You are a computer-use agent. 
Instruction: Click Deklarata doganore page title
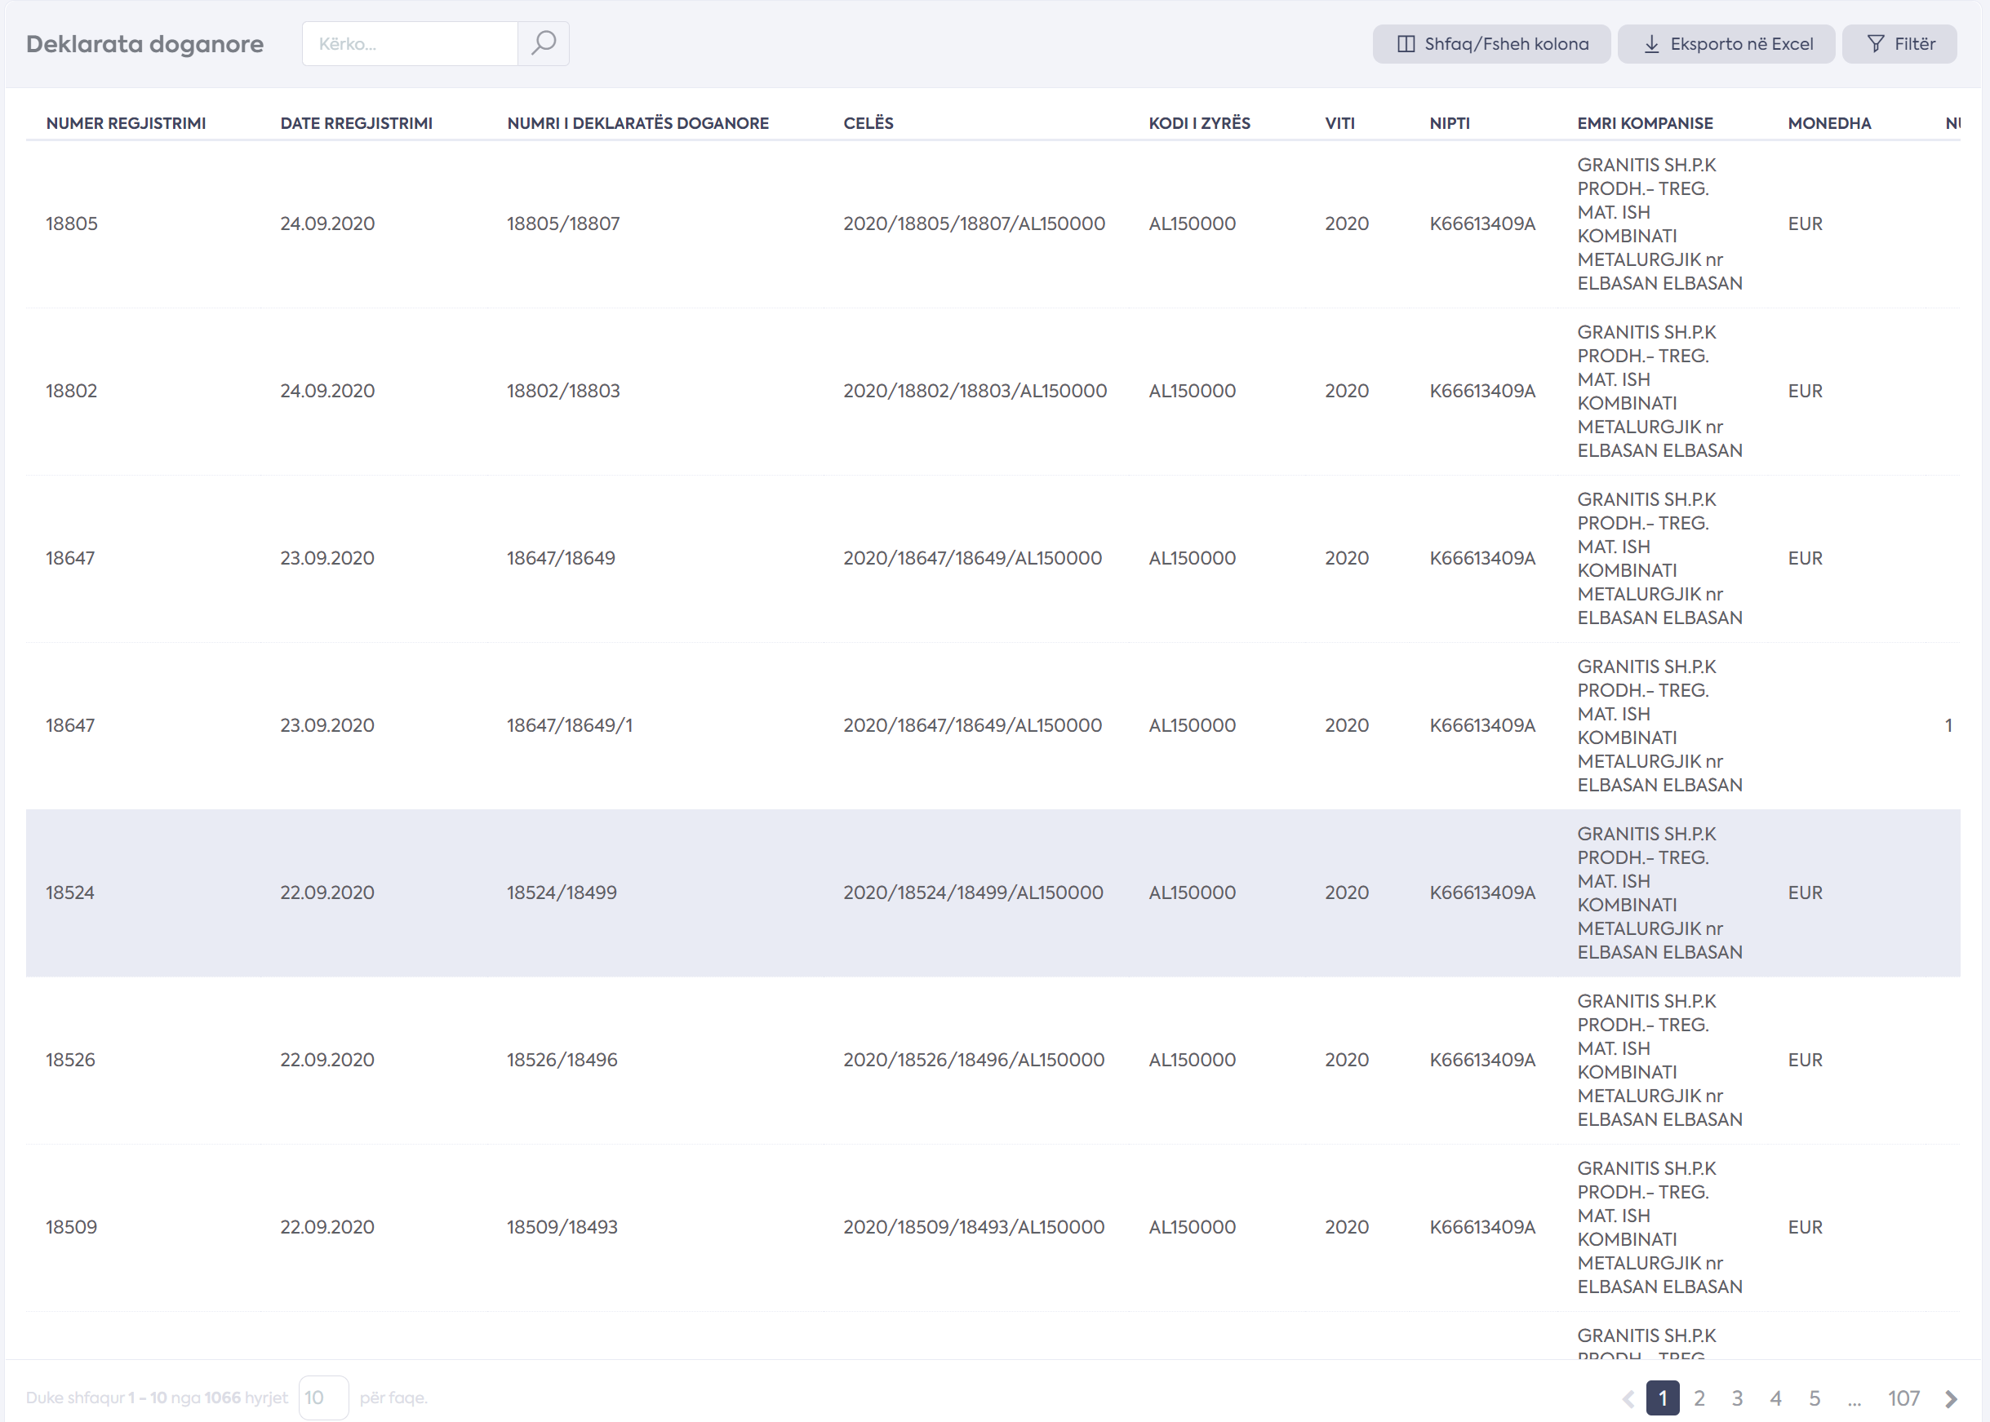pyautogui.click(x=144, y=44)
